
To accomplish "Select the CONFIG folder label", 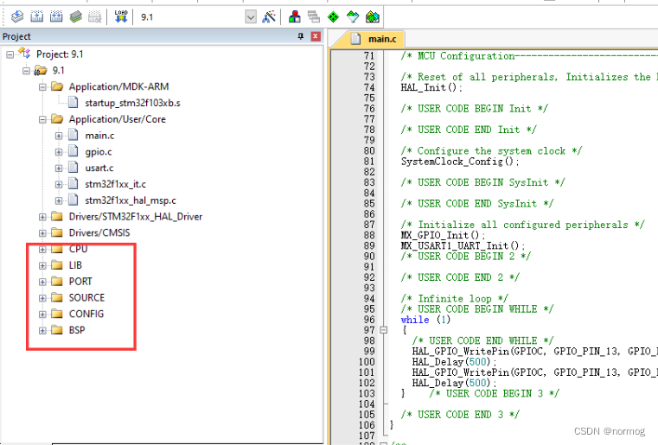I will tap(86, 315).
